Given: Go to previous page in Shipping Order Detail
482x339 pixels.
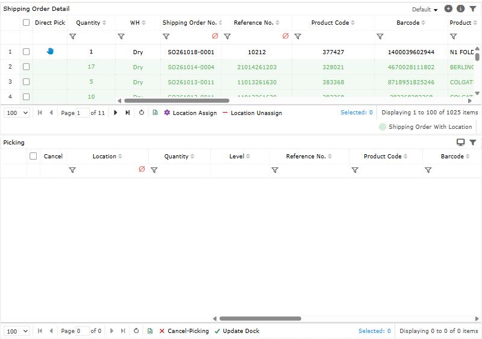Looking at the screenshot, I should click(x=51, y=113).
